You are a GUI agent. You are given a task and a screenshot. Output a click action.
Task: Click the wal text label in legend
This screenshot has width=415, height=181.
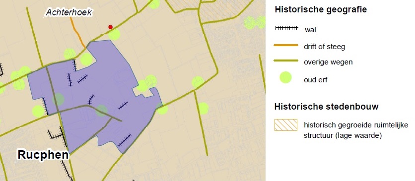click(x=310, y=30)
